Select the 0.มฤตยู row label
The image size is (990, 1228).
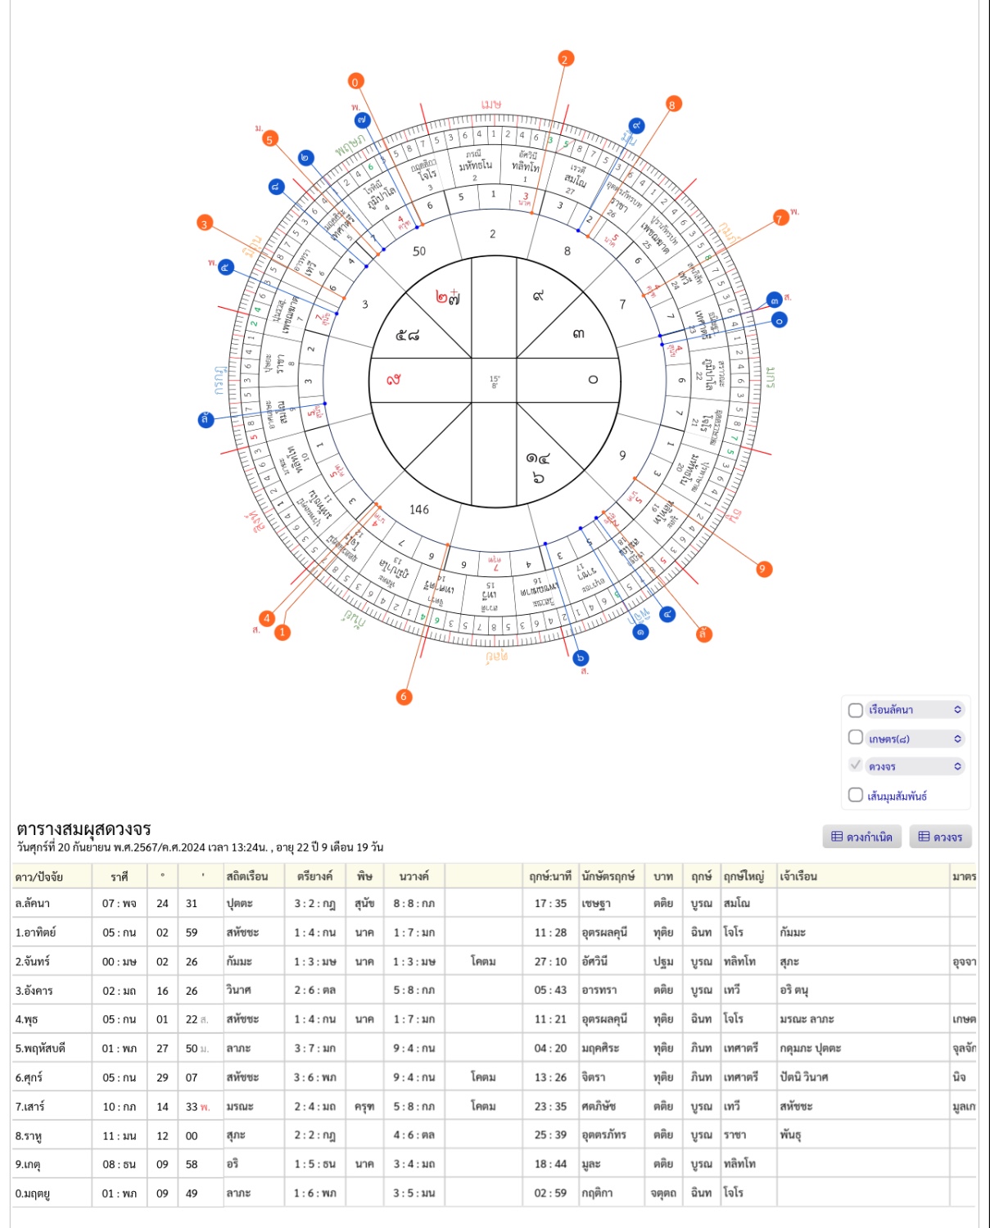coord(33,1194)
